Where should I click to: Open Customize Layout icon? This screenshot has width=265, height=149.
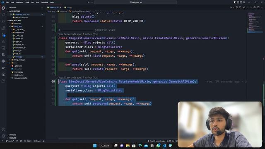tap(244, 2)
